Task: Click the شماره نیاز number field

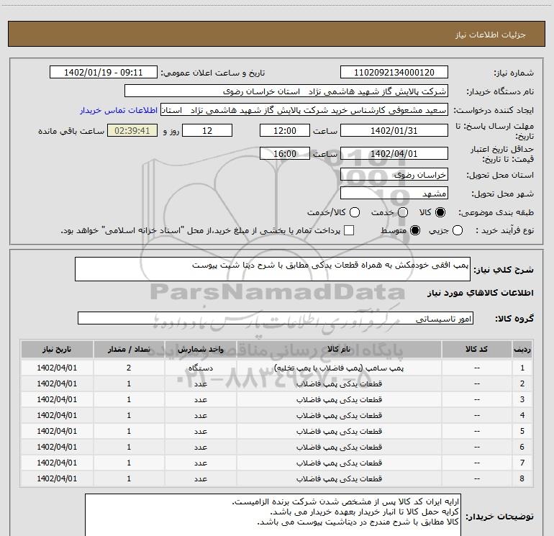Action: click(x=394, y=73)
